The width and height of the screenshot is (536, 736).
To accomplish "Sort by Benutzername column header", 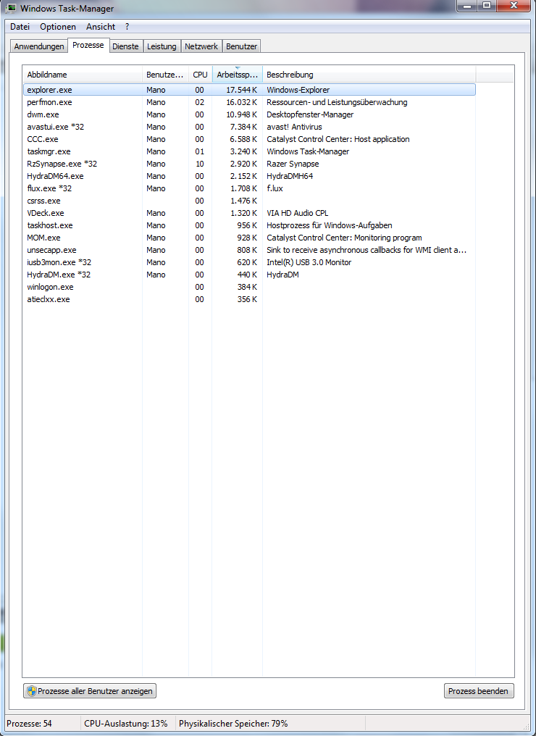I will click(x=165, y=75).
